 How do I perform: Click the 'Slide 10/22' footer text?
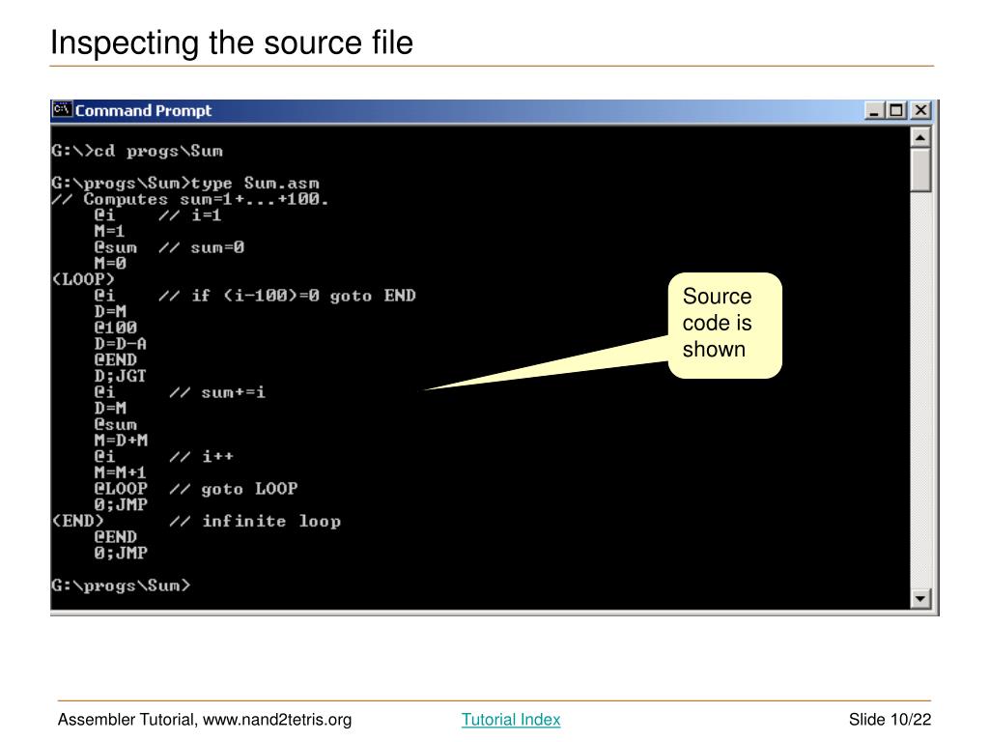tap(890, 719)
